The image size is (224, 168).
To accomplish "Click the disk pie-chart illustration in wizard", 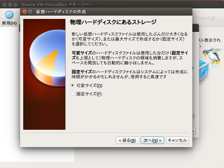I will pyautogui.click(x=48, y=58).
